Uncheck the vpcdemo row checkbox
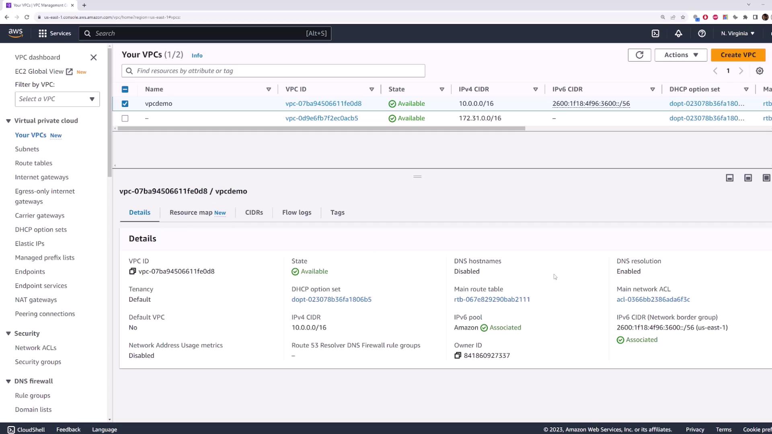Viewport: 772px width, 434px height. tap(125, 104)
